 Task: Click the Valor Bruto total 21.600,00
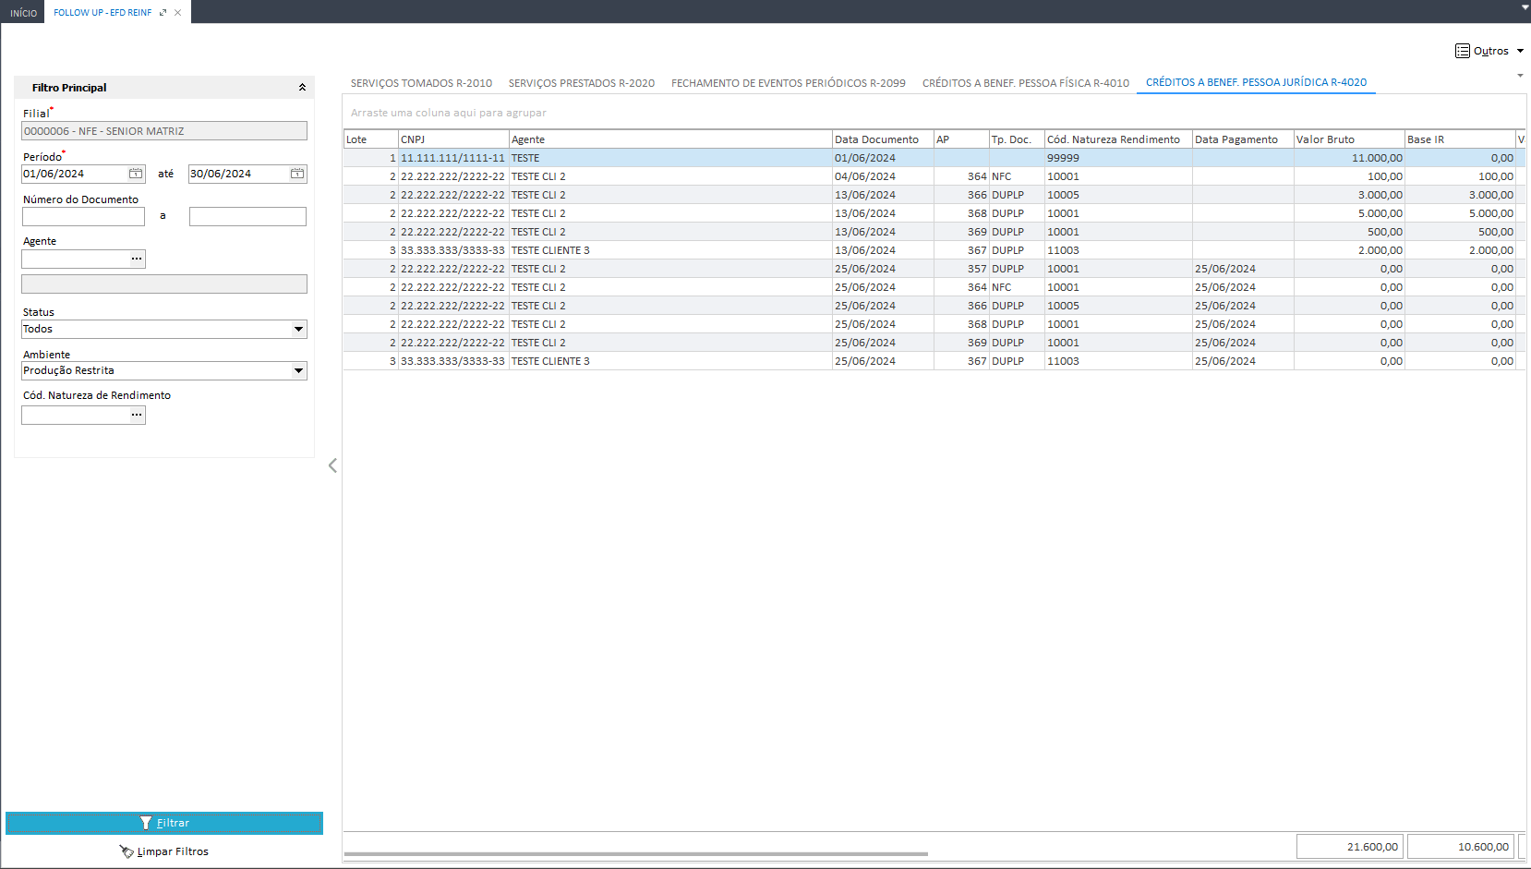[1349, 847]
